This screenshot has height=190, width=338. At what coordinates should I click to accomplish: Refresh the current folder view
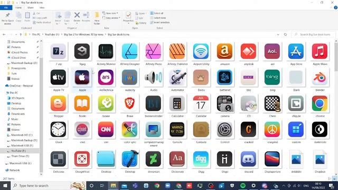tap(285, 34)
